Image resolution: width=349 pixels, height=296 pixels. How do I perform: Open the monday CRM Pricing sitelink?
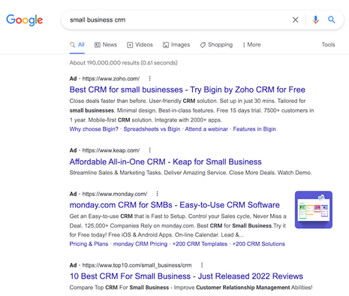point(140,244)
